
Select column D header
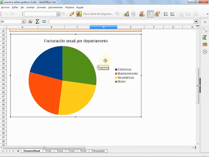104,27
